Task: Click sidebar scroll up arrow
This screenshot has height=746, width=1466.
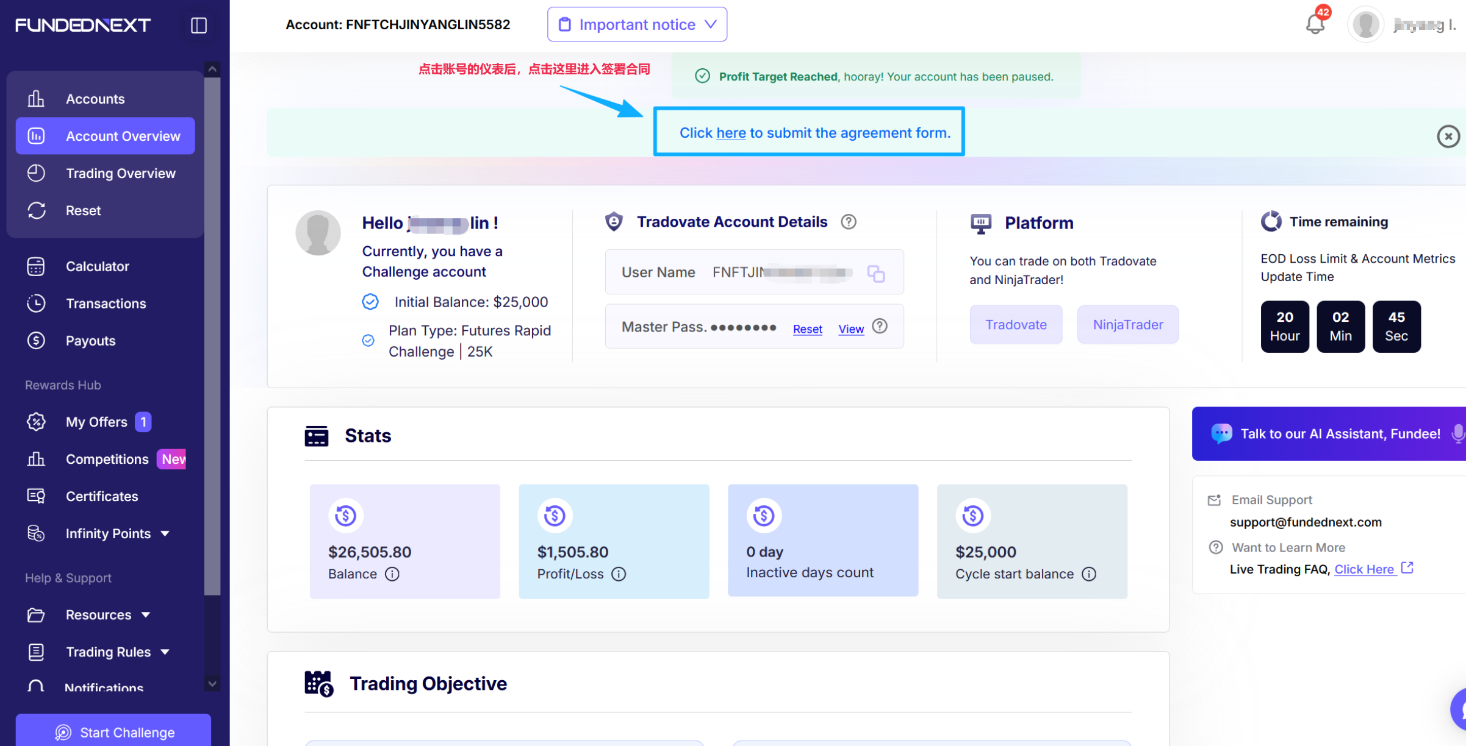Action: point(212,69)
